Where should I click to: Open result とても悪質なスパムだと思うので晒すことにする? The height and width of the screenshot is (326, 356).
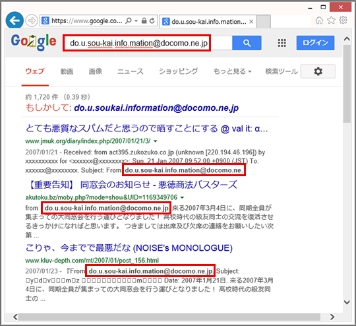(146, 129)
